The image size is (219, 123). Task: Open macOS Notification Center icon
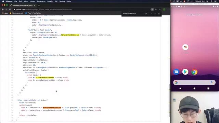pos(216,1)
